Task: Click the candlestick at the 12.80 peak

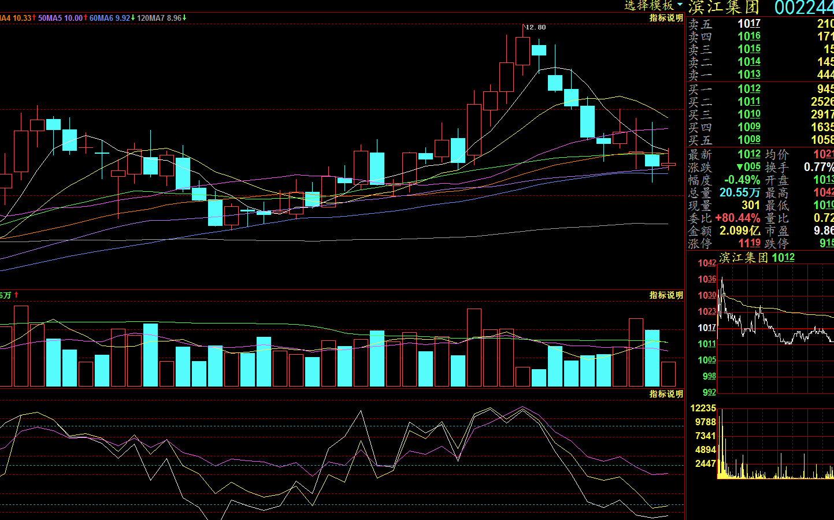Action: 523,51
